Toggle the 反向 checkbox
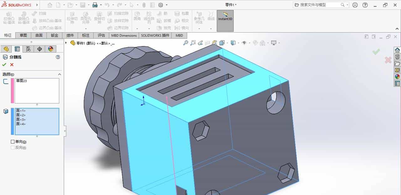 [13, 147]
